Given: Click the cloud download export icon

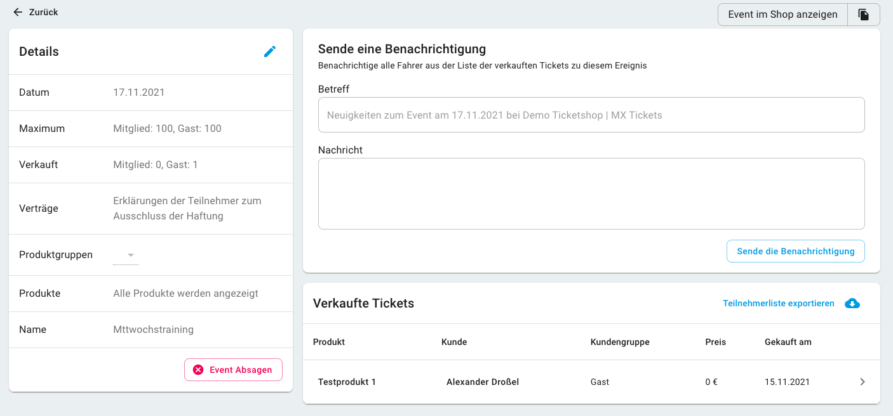Looking at the screenshot, I should pos(852,304).
